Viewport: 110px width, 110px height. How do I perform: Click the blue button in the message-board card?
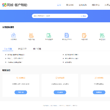coord(99,92)
